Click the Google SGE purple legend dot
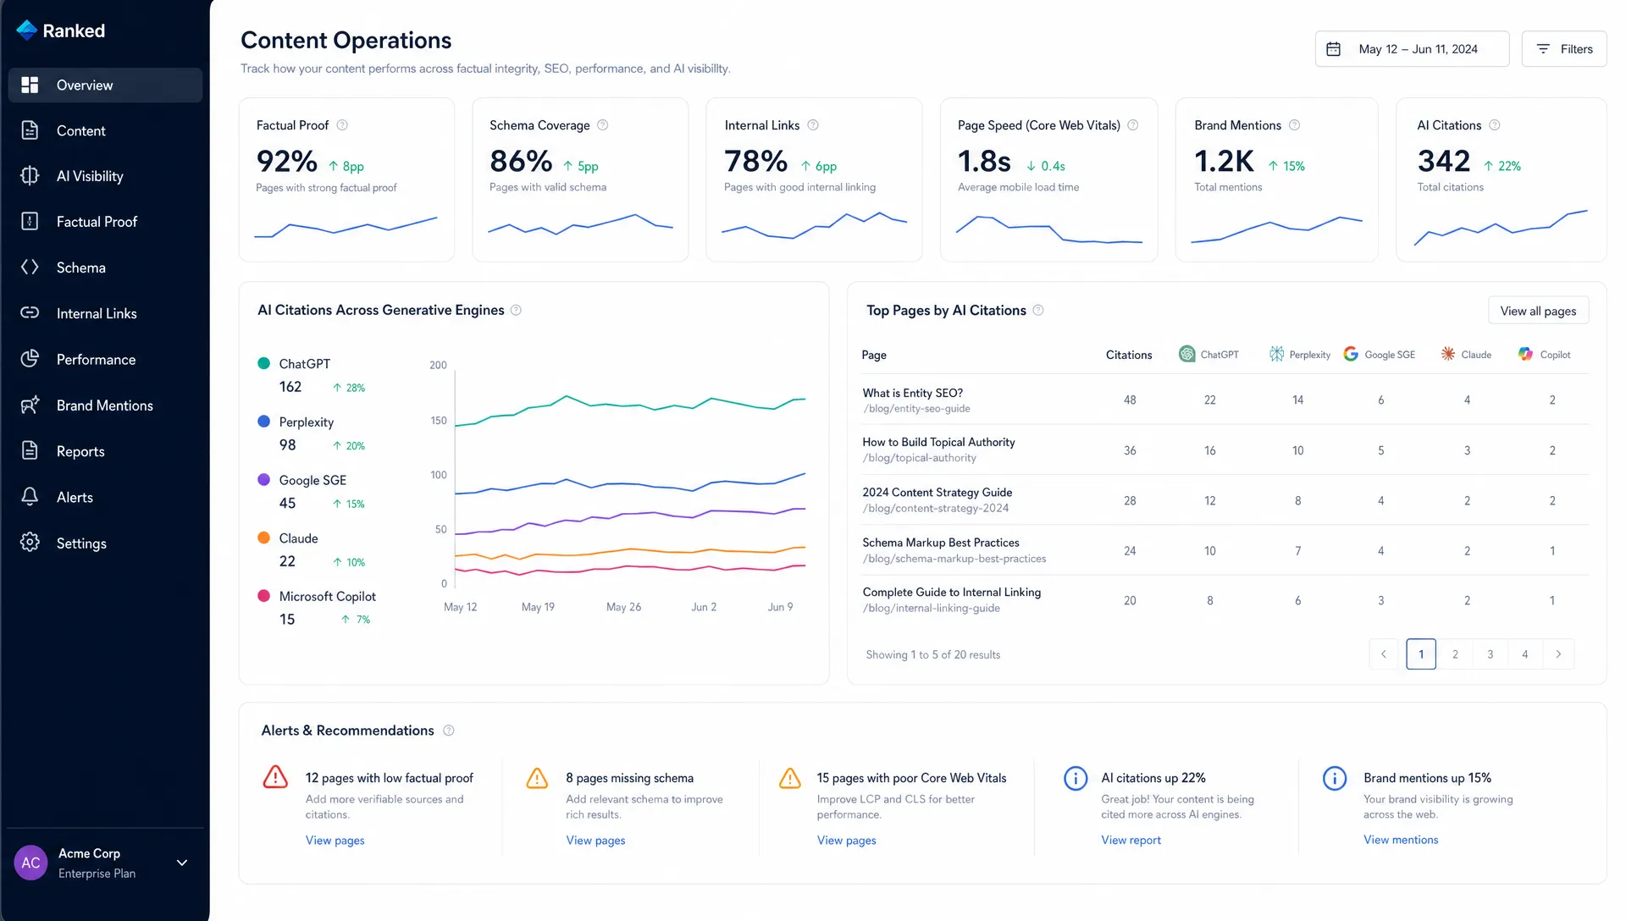This screenshot has height=921, width=1626. tap(263, 479)
